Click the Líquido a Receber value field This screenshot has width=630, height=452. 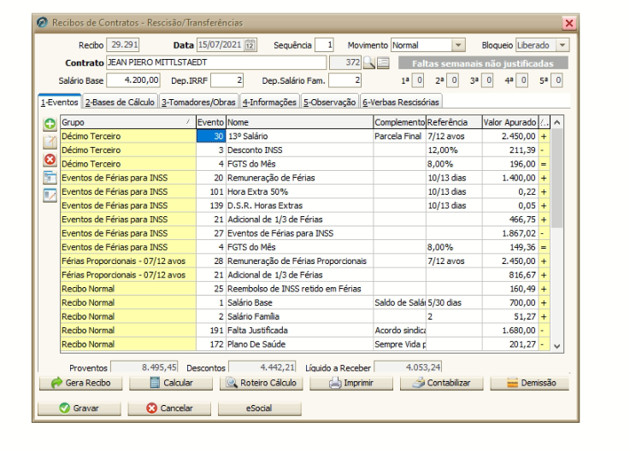pos(408,367)
